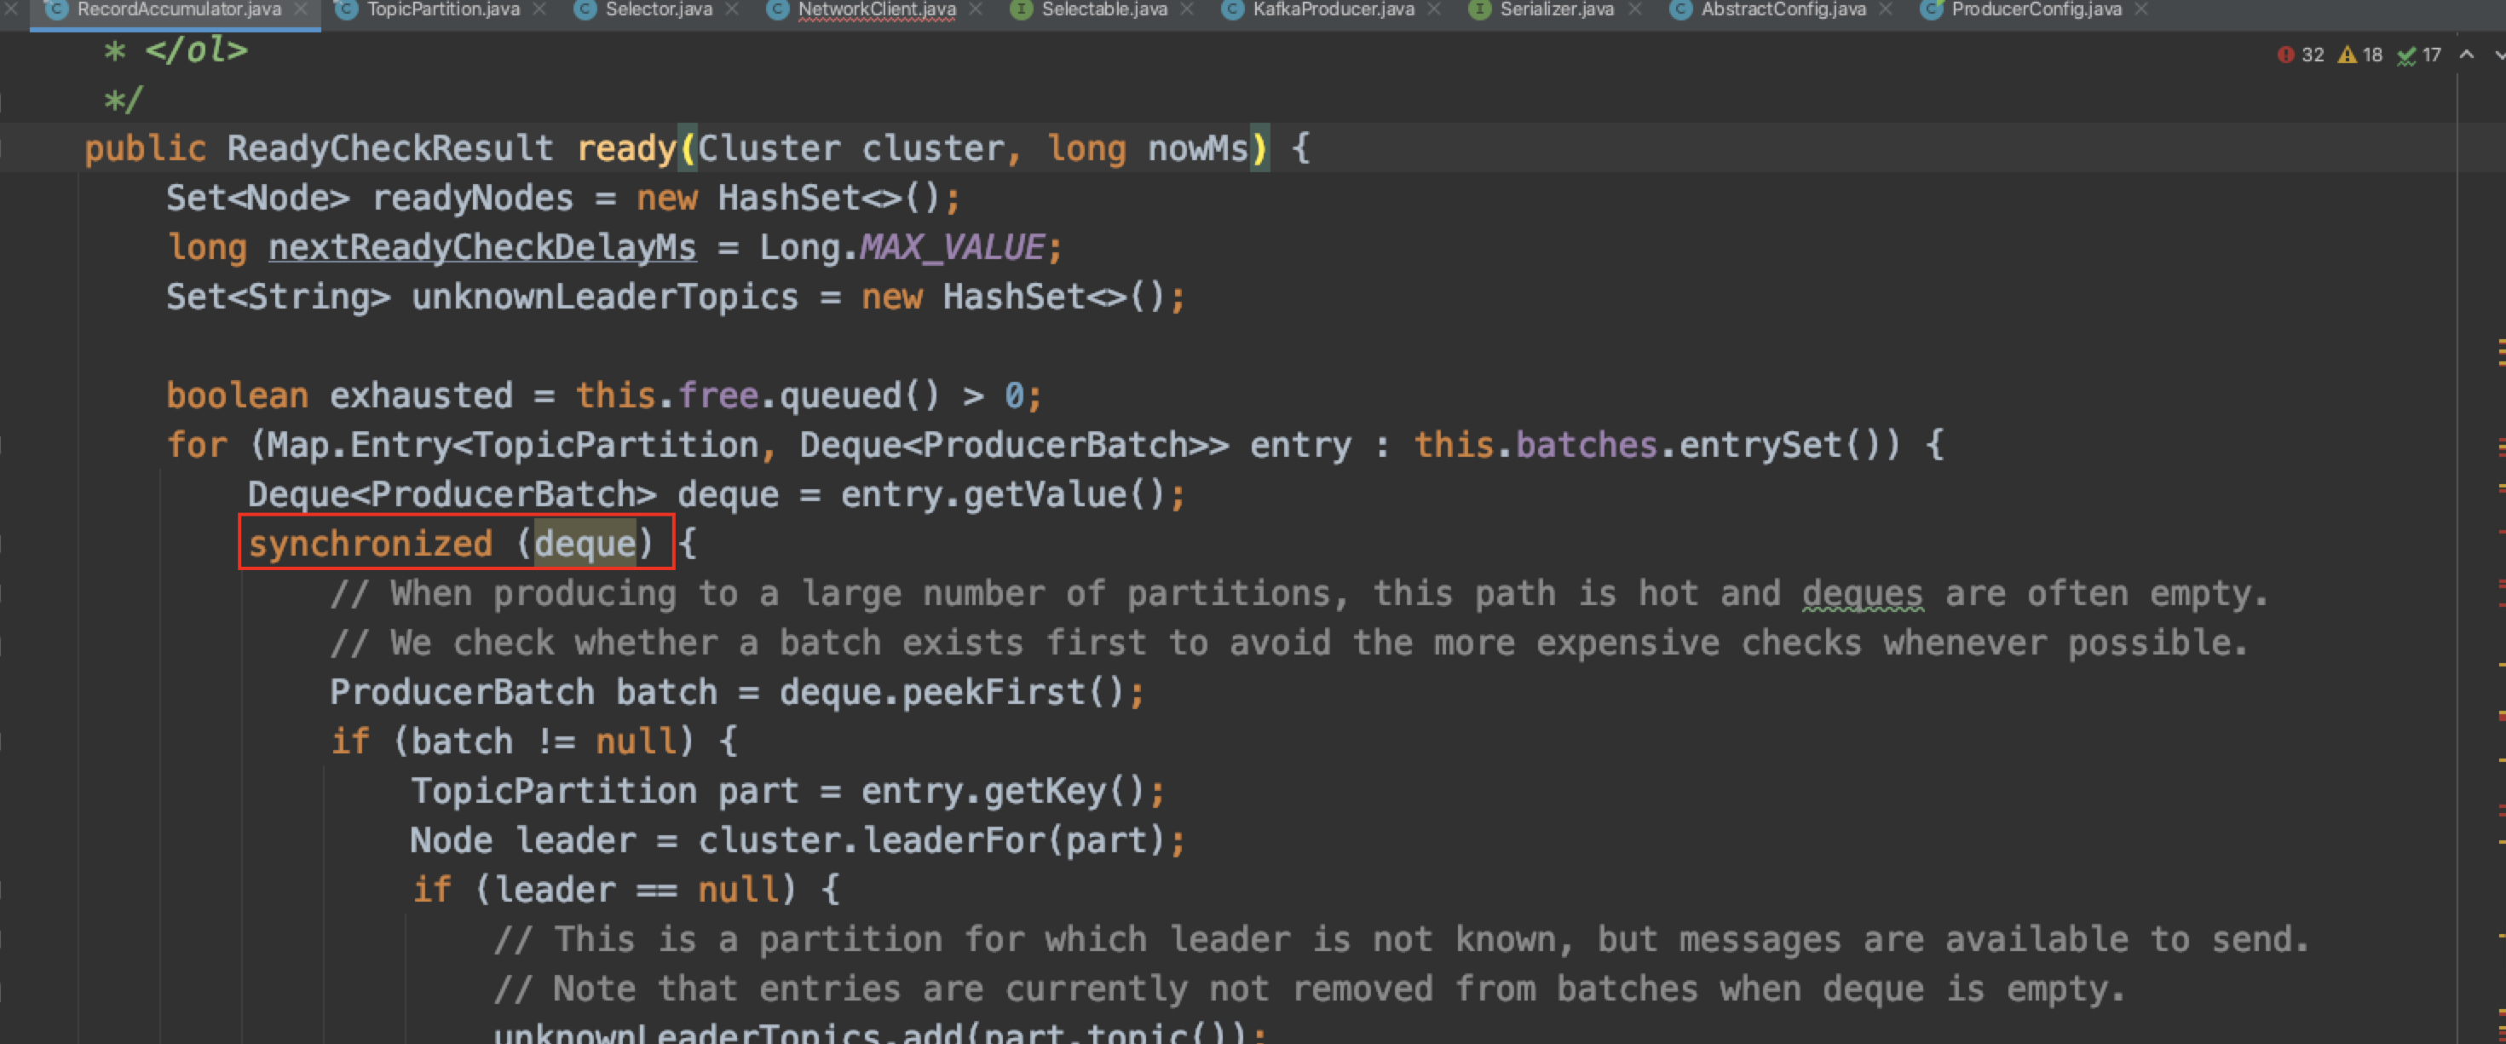Click the underlined nextReadyCheckDelayMs variable
The image size is (2506, 1044).
(481, 247)
